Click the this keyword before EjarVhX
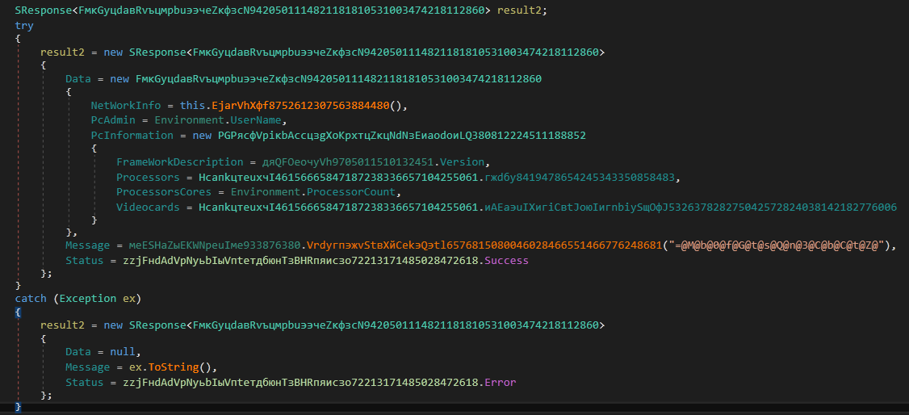 [x=192, y=106]
